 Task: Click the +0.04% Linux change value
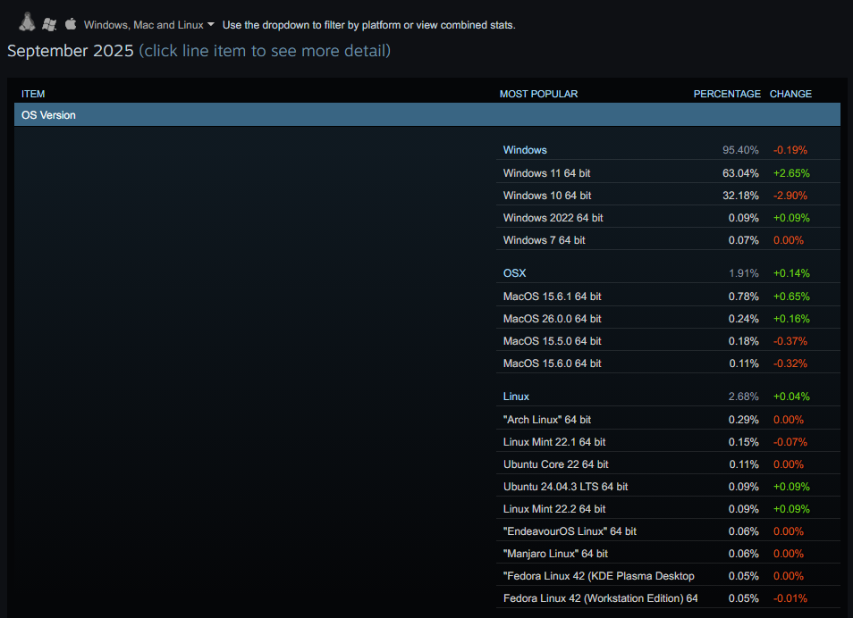(x=791, y=397)
